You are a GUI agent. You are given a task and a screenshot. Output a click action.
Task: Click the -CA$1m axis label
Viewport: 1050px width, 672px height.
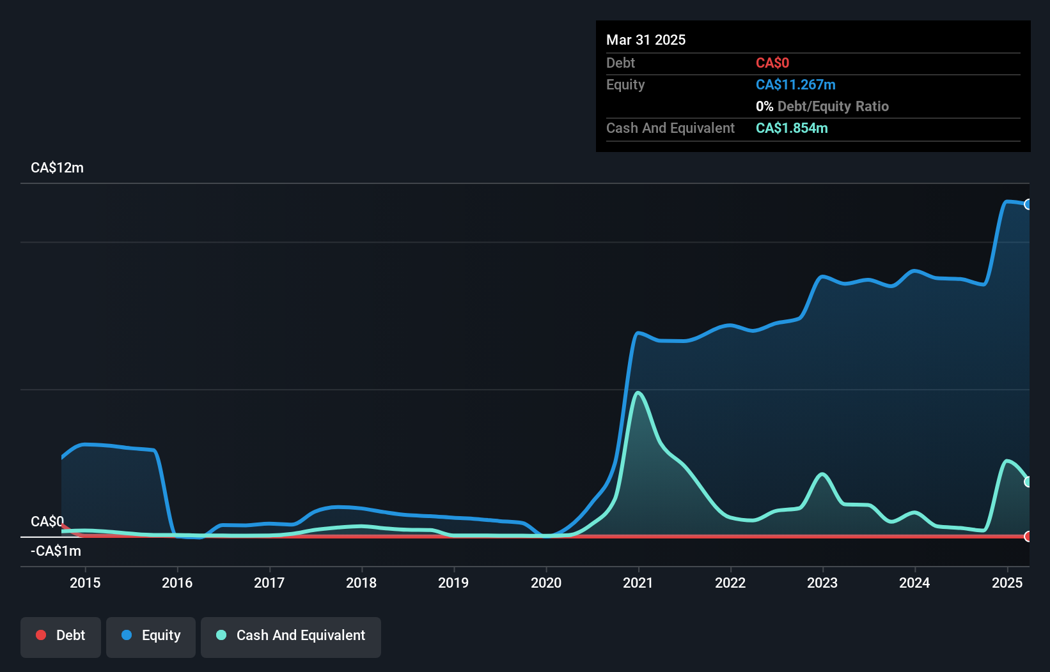(x=56, y=551)
